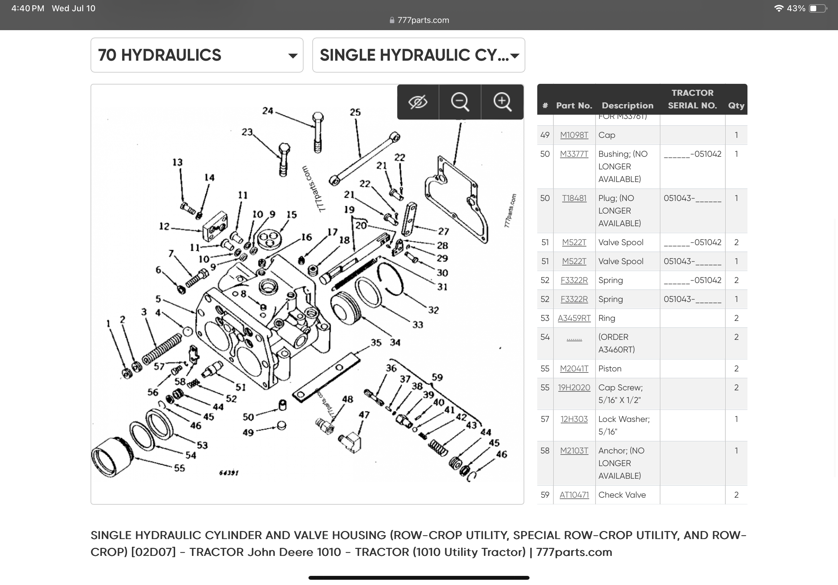This screenshot has height=585, width=838.
Task: Open part link 12H303
Action: click(x=574, y=419)
